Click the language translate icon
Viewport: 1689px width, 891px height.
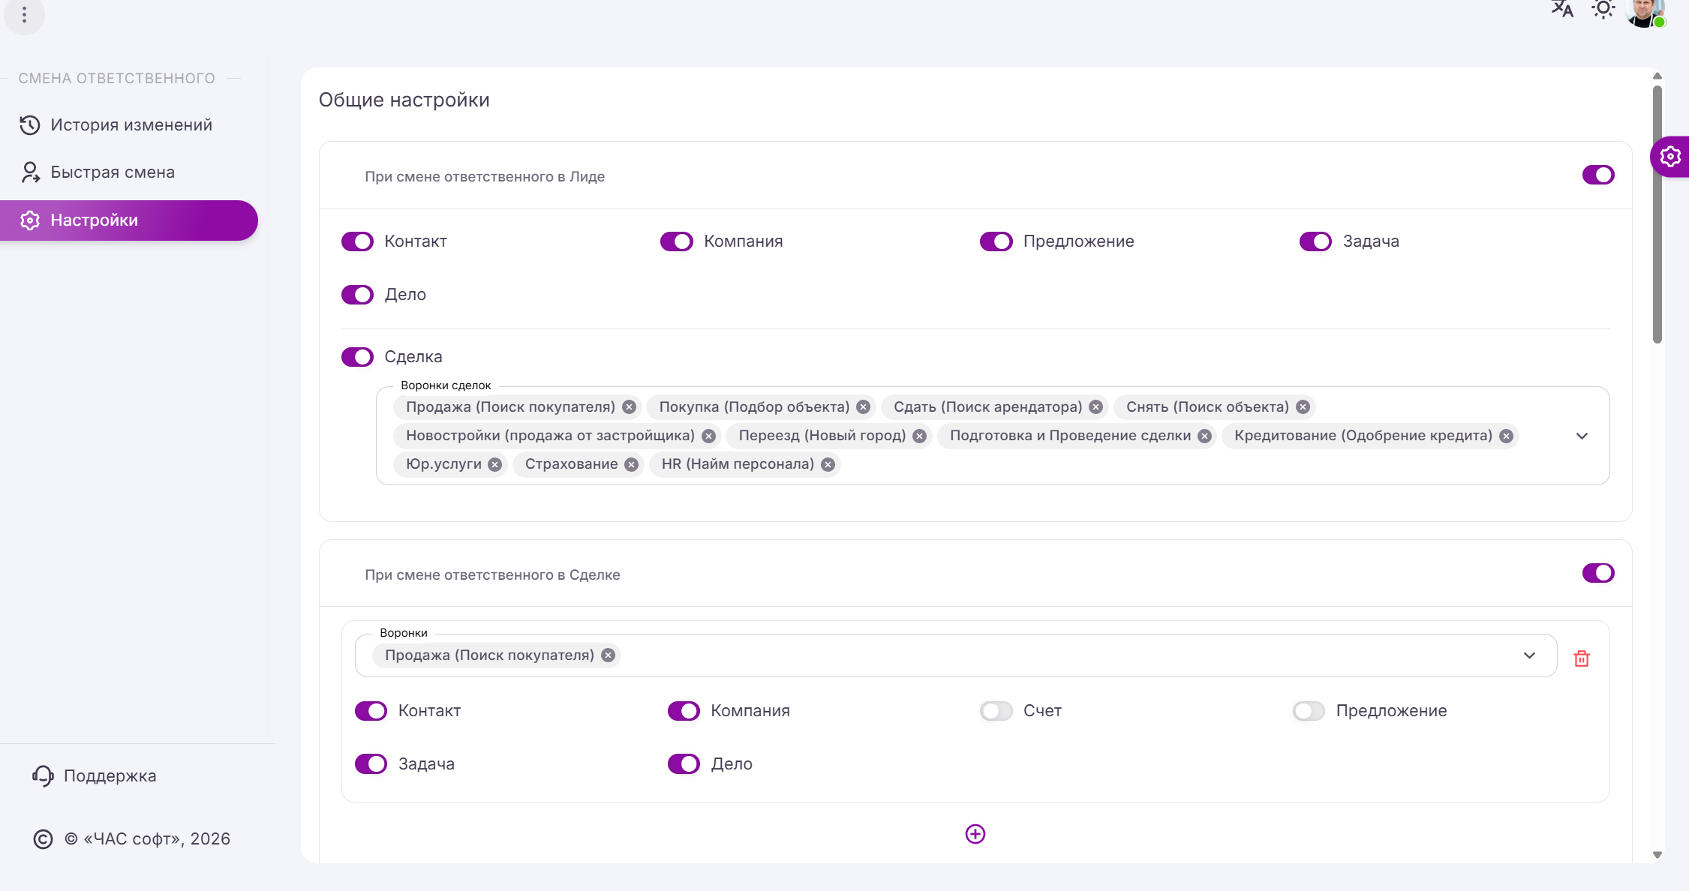pyautogui.click(x=1562, y=10)
